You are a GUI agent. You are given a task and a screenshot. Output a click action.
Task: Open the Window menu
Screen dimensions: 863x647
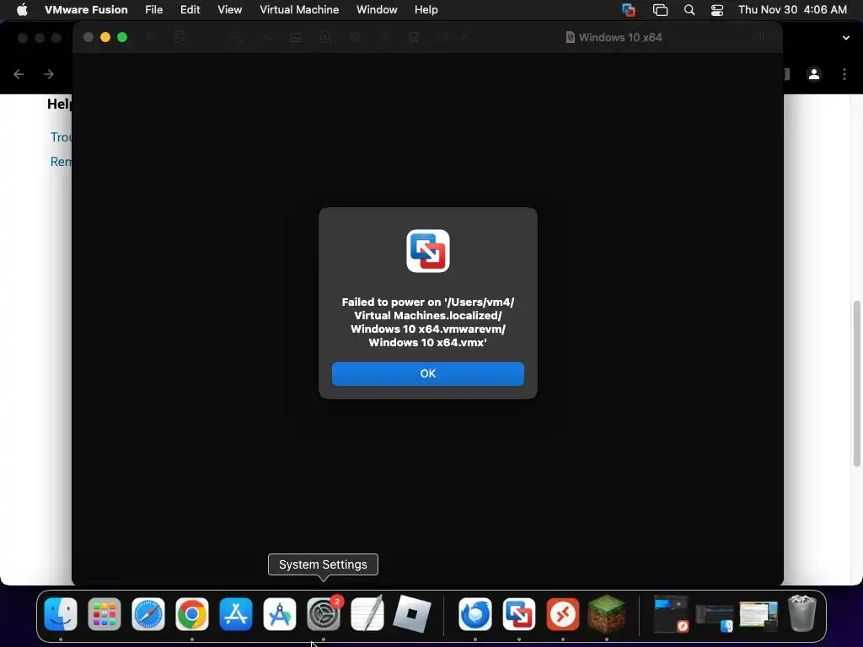click(377, 9)
